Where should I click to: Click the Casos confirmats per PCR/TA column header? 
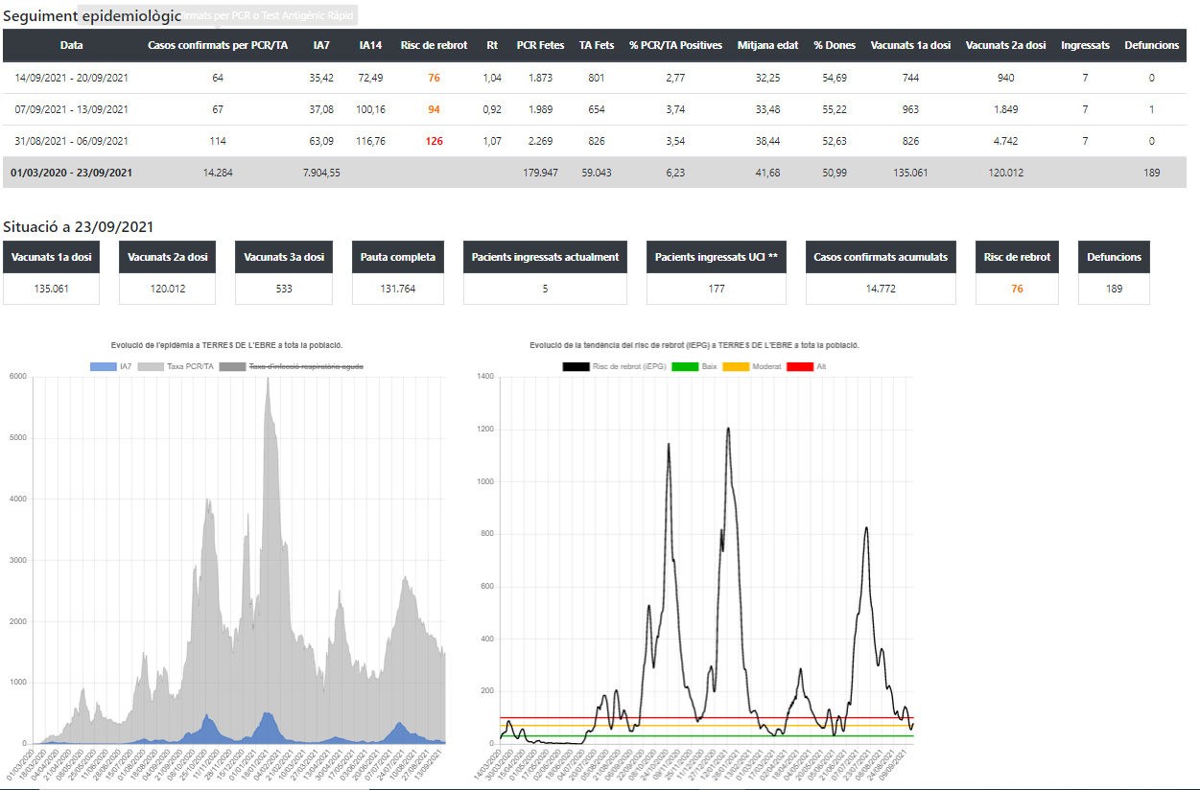[x=218, y=45]
